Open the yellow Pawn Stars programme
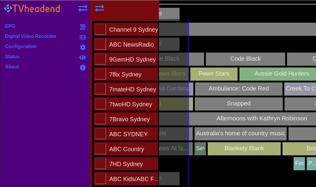 214,74
